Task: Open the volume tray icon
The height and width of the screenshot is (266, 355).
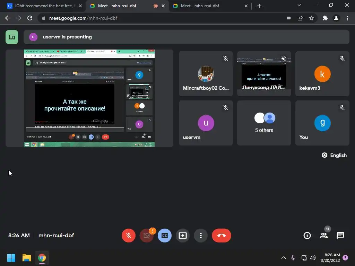Action: (x=313, y=258)
